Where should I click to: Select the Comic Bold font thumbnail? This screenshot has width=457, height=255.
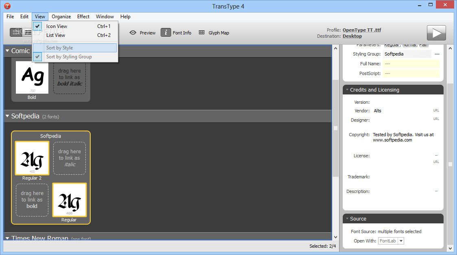(x=32, y=77)
